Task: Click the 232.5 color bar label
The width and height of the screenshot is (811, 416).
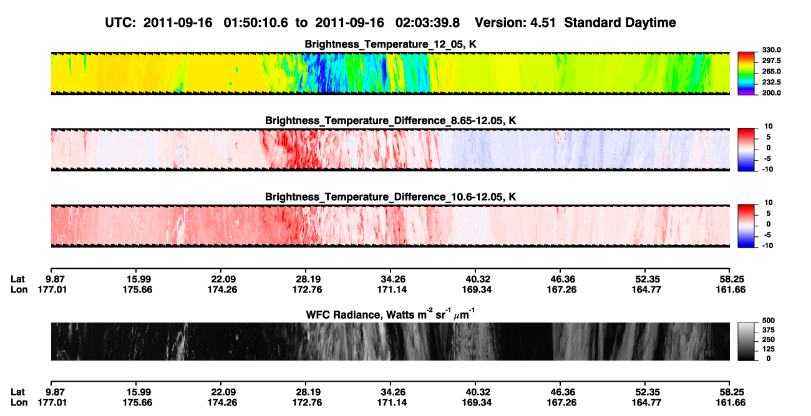Action: [x=770, y=82]
